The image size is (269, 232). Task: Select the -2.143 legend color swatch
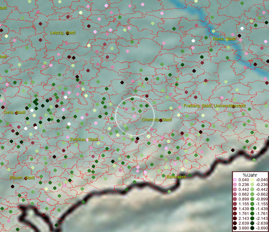click(x=252, y=218)
